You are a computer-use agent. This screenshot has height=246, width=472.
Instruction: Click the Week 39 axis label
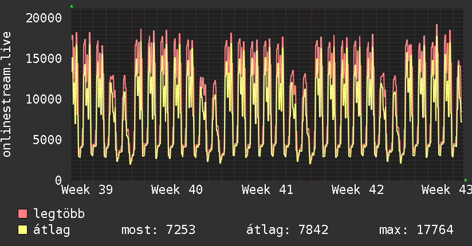[x=87, y=190]
